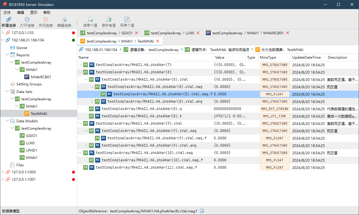Expand the 127.0.0.1:103 connection node

[3, 33]
